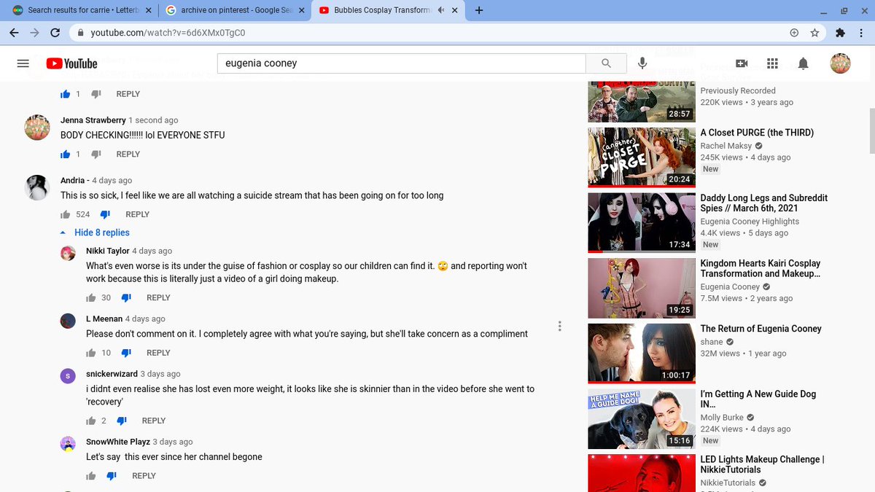This screenshot has height=492, width=875.
Task: Dislike L Meenan's reply
Action: pyautogui.click(x=126, y=353)
